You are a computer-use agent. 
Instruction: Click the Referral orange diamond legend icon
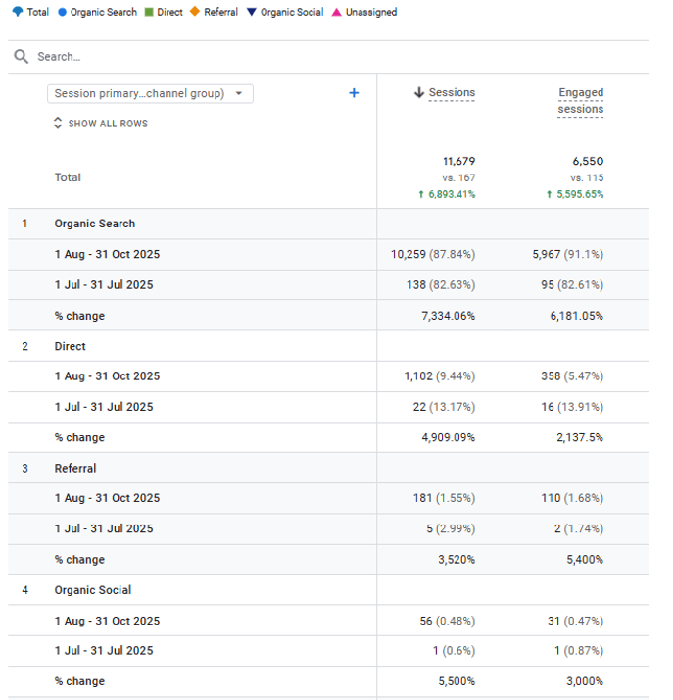tap(195, 11)
